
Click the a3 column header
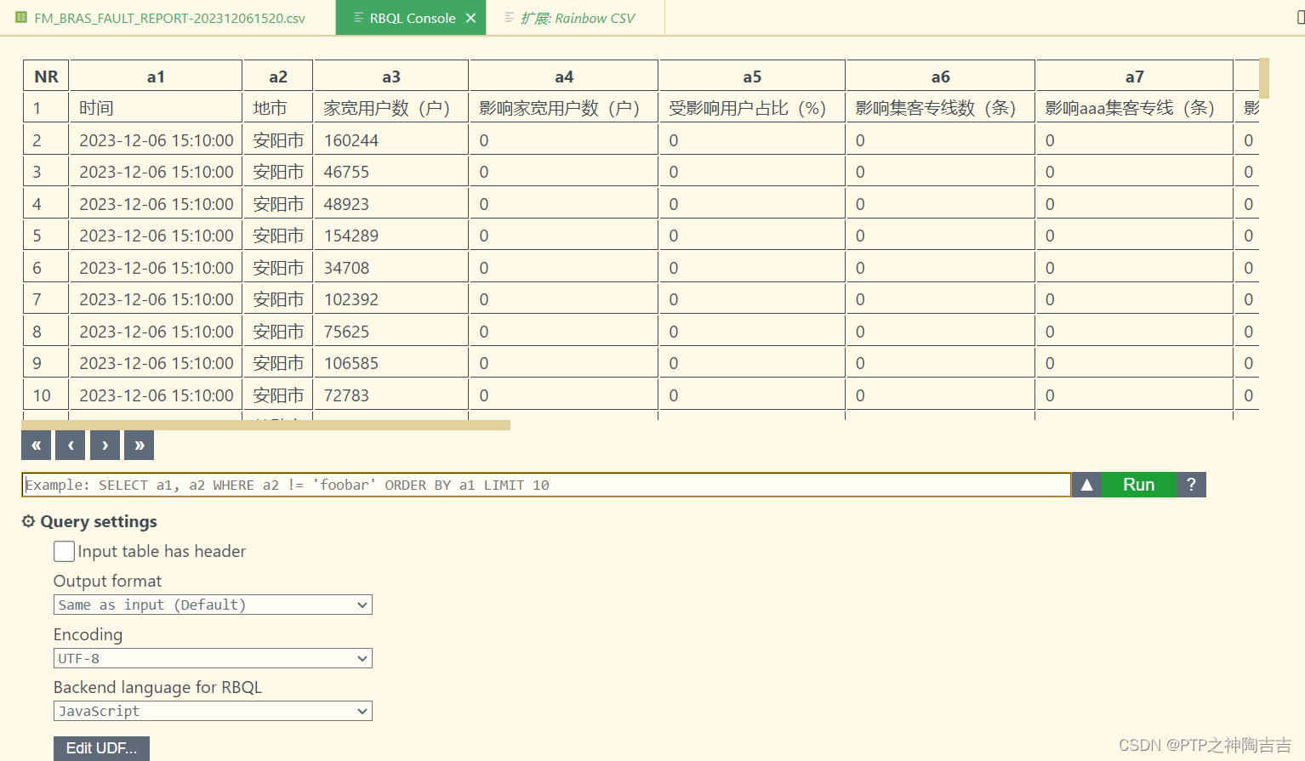click(390, 75)
